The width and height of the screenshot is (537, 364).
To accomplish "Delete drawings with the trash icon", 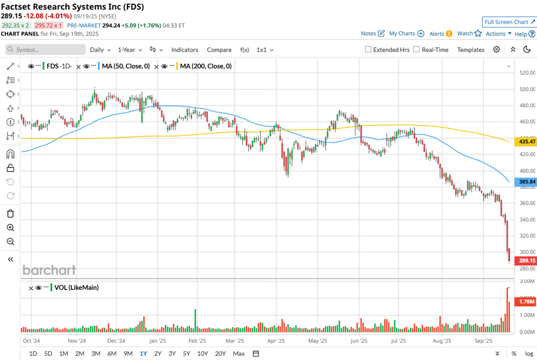I will point(10,214).
